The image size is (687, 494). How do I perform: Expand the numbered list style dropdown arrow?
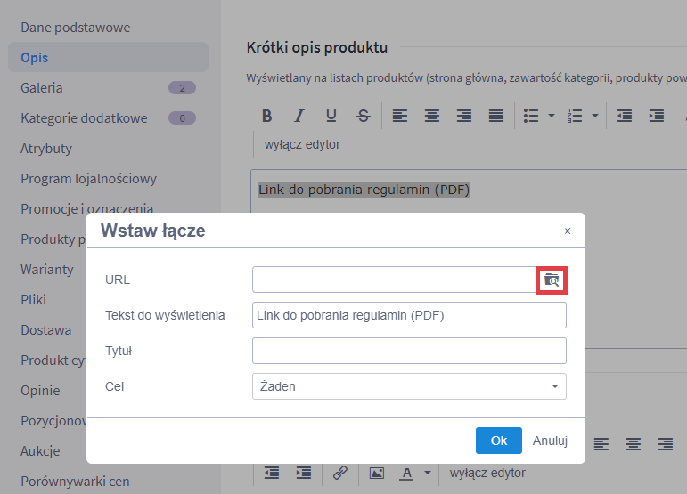pyautogui.click(x=594, y=116)
